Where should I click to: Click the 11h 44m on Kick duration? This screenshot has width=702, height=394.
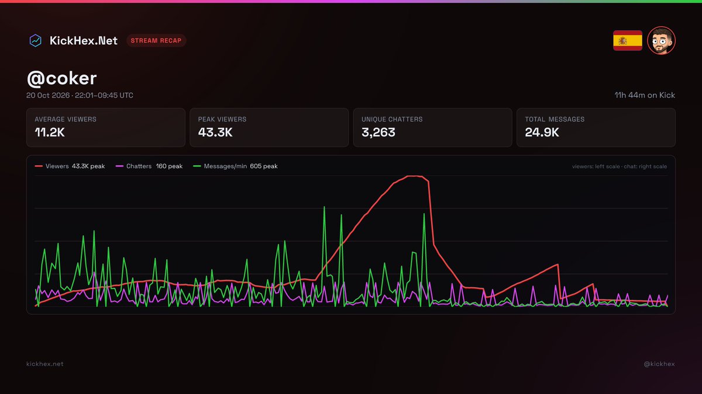point(645,95)
